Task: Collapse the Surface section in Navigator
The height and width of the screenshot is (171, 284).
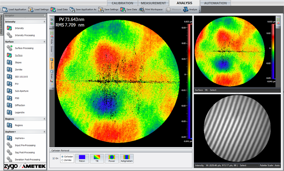Action: pyautogui.click(x=44, y=42)
